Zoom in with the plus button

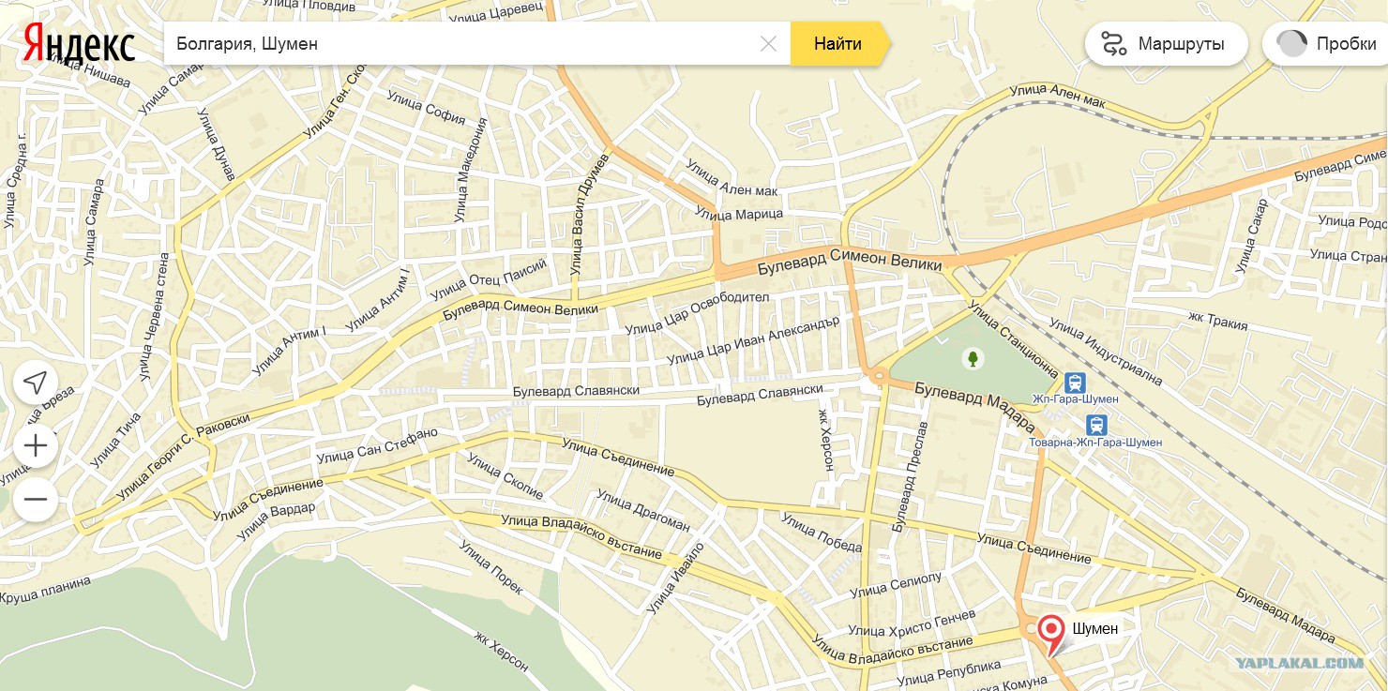coord(36,445)
